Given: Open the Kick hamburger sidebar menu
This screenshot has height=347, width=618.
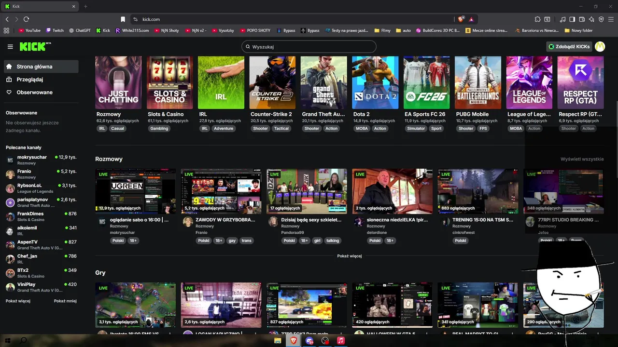Looking at the screenshot, I should click(10, 47).
